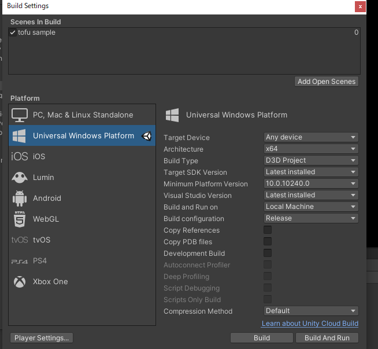The width and height of the screenshot is (378, 349).
Task: Click the Platform section heading
Action: 25,98
